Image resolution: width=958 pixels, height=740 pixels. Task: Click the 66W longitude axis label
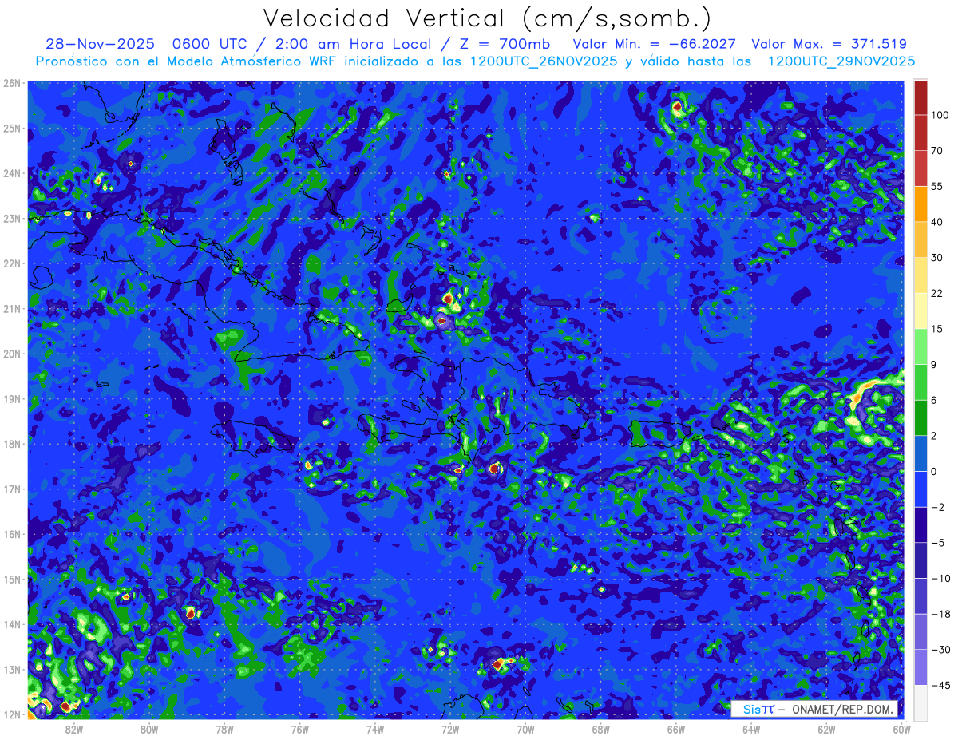click(676, 728)
